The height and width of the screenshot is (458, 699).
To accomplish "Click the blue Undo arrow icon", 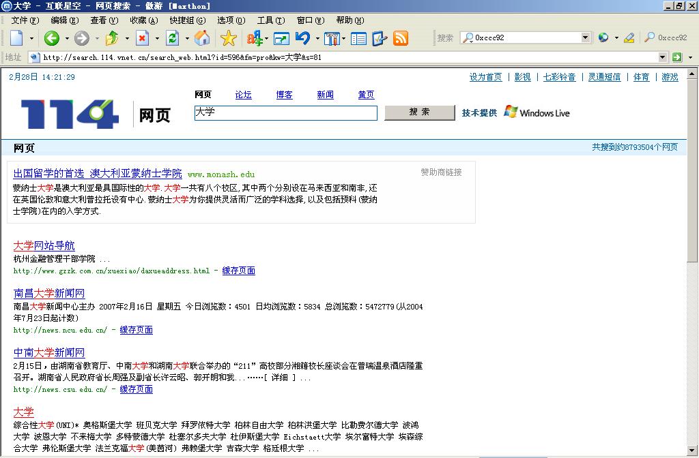I will pyautogui.click(x=302, y=39).
